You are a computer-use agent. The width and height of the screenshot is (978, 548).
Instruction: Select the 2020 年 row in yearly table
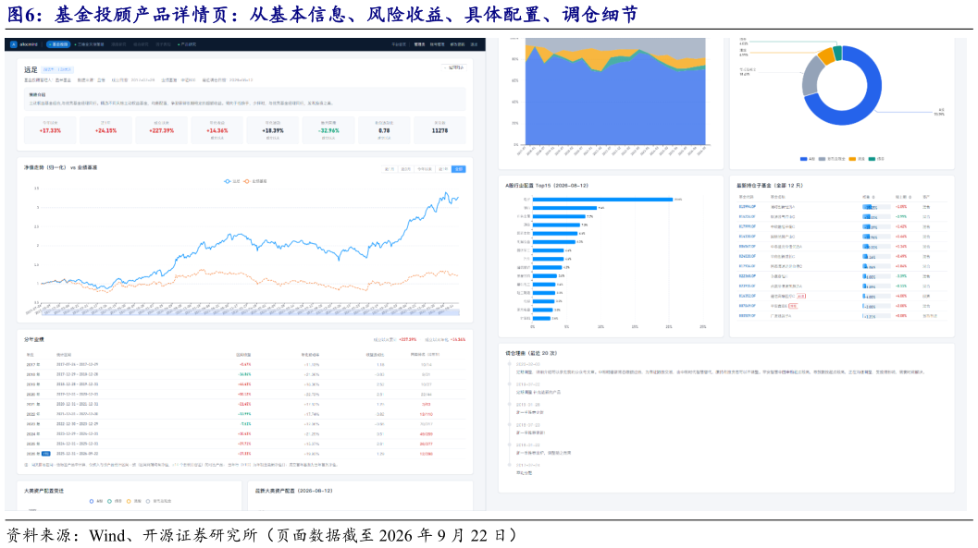(245, 395)
